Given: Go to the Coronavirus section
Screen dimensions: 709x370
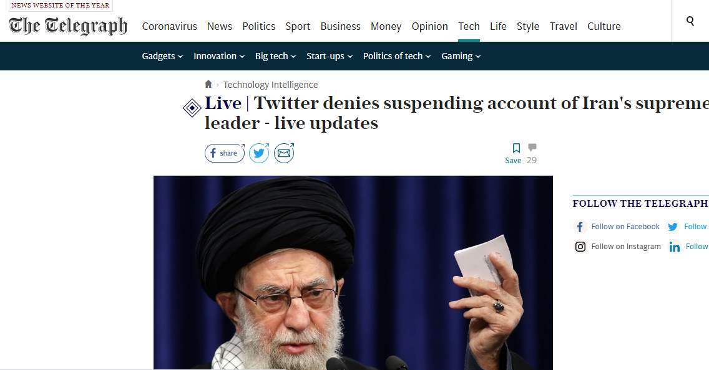Looking at the screenshot, I should point(170,26).
